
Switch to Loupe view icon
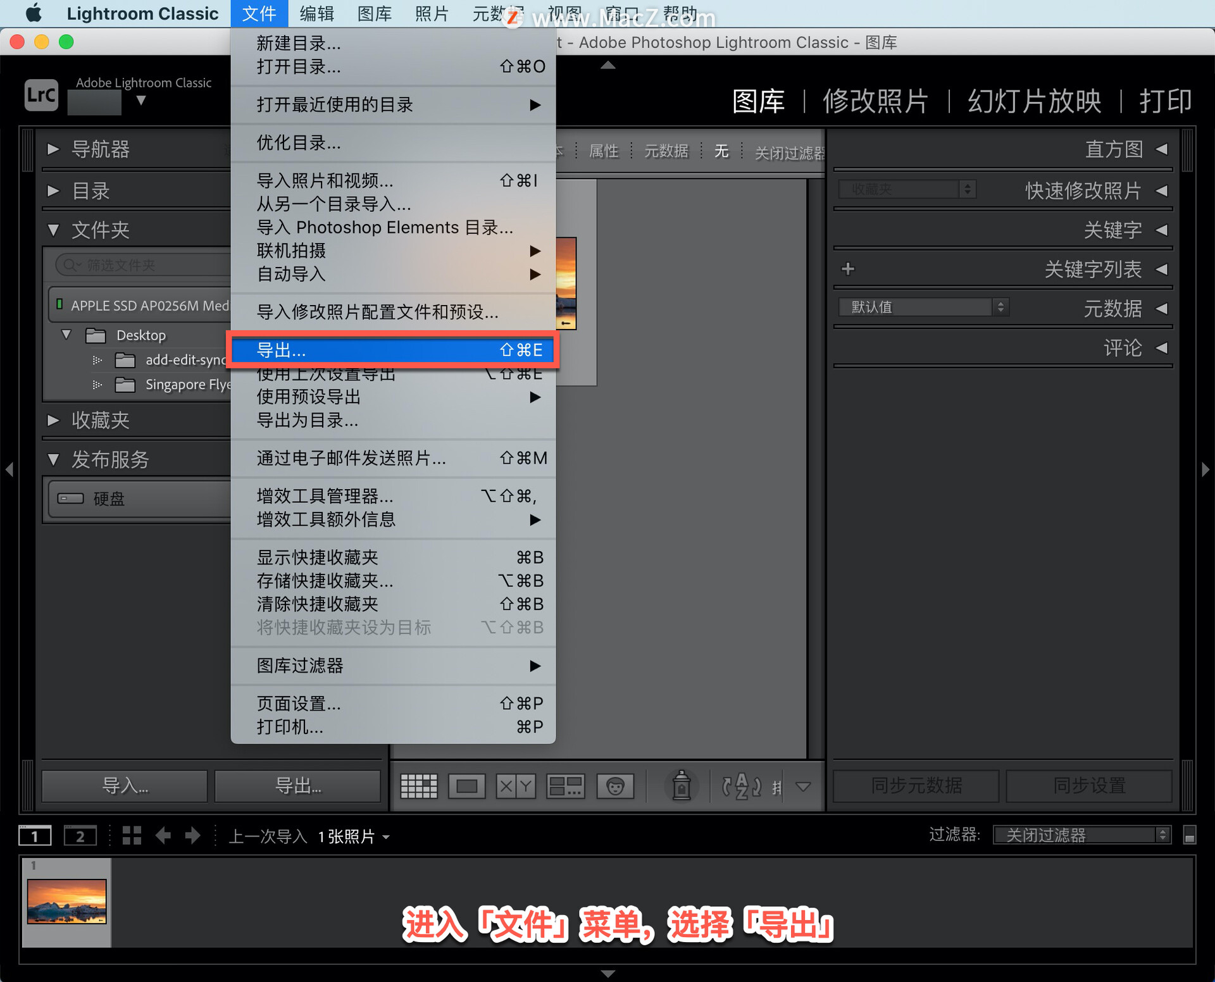[x=466, y=786]
